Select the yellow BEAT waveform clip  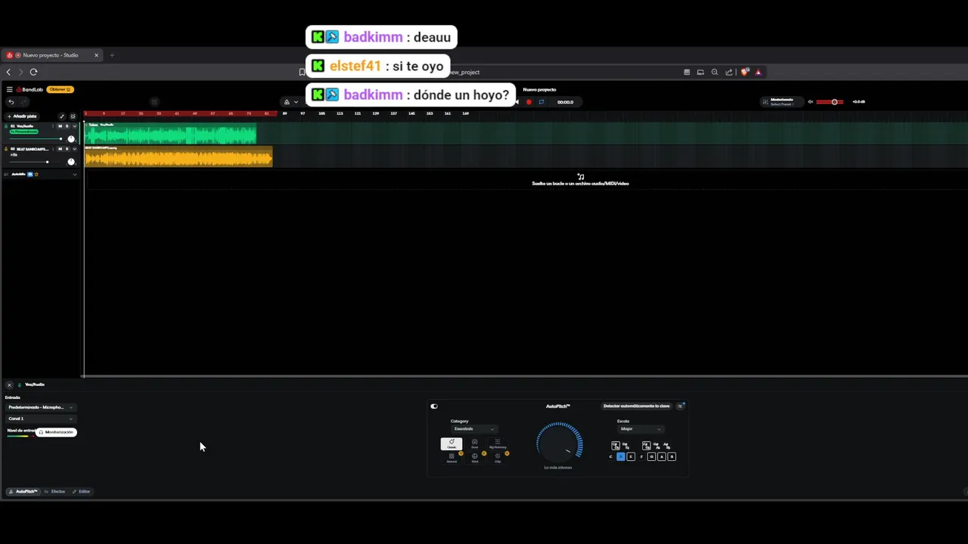click(x=178, y=156)
